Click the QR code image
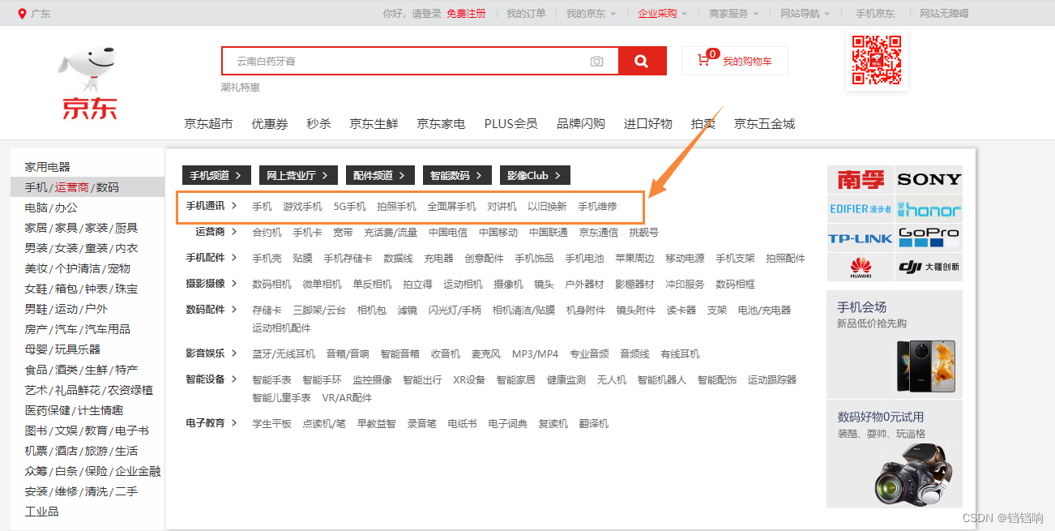Image resolution: width=1055 pixels, height=531 pixels. click(877, 61)
